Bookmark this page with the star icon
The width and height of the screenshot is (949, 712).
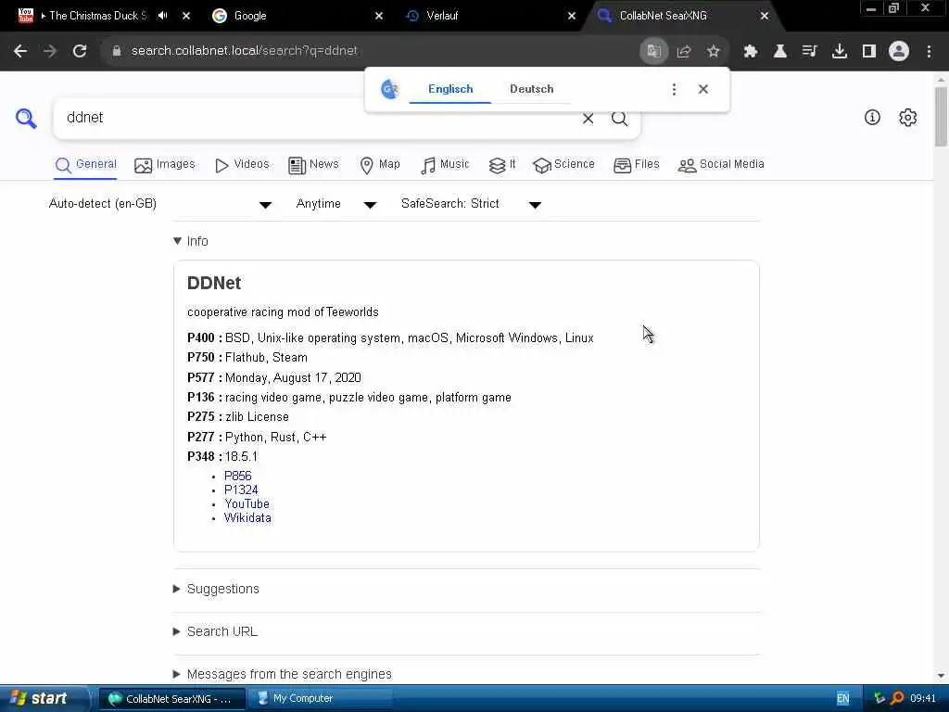coord(714,52)
